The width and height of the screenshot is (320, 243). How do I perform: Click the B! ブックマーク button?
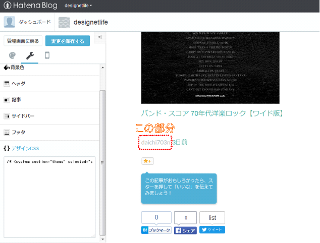point(156,230)
